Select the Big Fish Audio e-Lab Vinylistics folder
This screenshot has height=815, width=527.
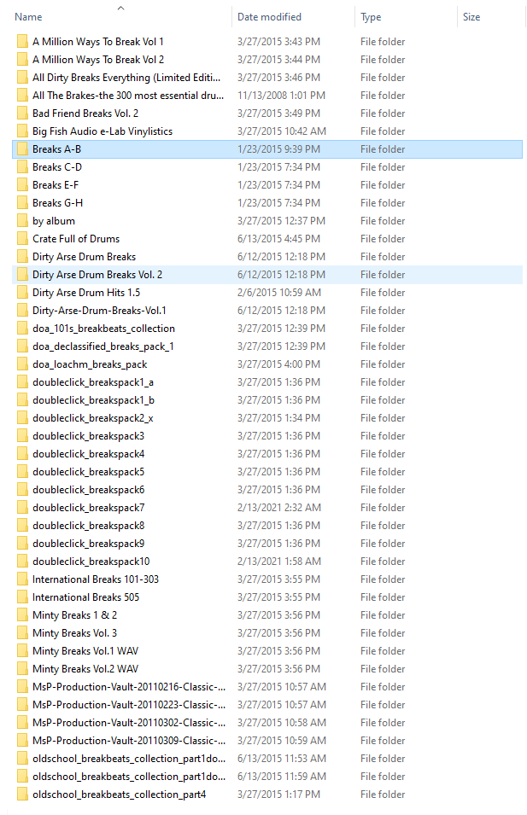102,131
